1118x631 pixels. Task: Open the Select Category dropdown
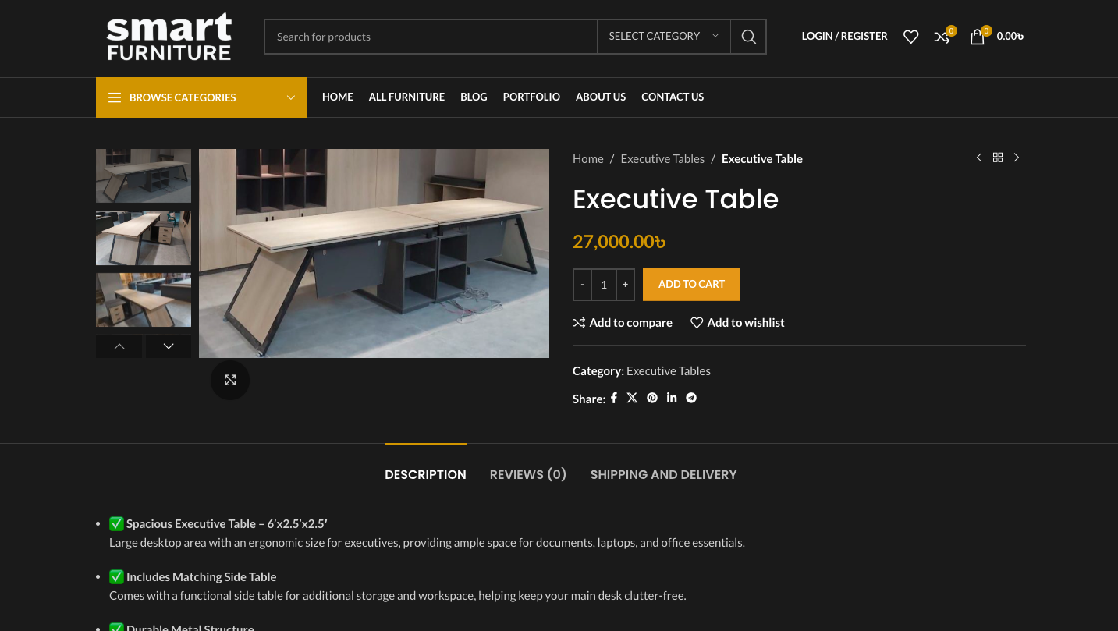pos(663,37)
